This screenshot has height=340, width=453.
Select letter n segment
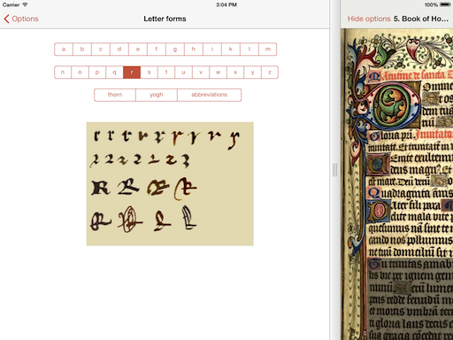63,73
